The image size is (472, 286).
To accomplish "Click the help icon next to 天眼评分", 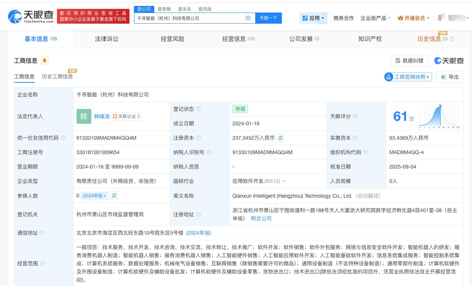I will pos(355,116).
